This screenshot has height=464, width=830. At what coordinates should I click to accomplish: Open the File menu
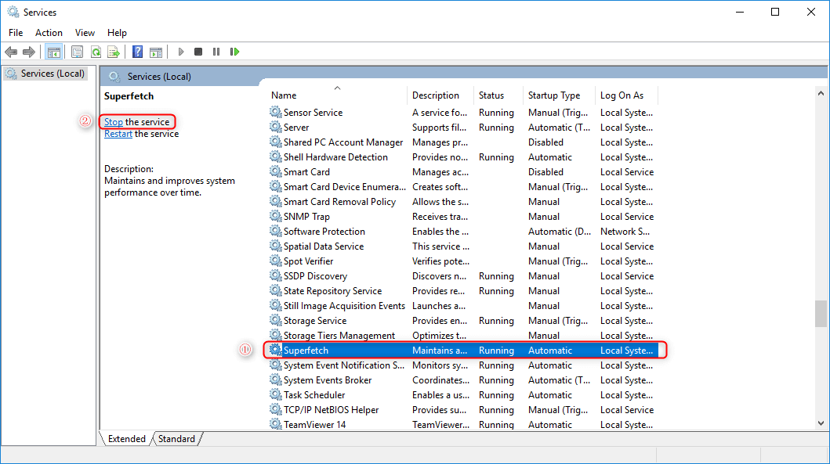point(16,33)
